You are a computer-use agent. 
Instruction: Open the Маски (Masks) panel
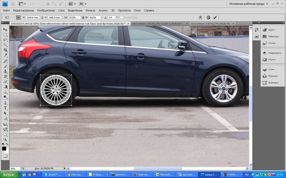click(271, 59)
